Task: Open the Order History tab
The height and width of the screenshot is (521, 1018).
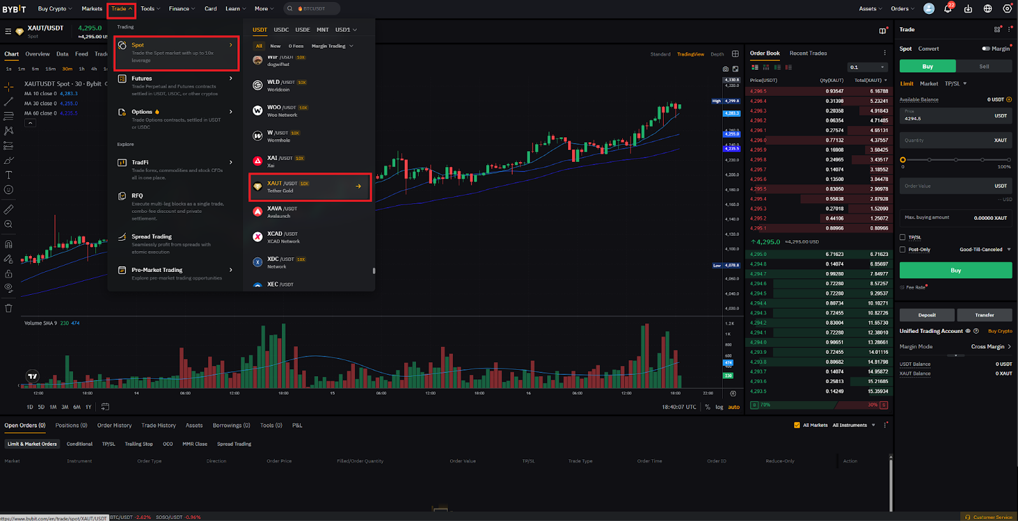Action: click(x=115, y=426)
